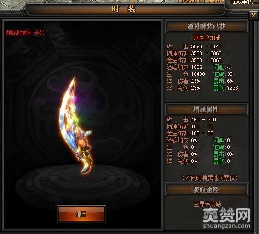Select the 增加属性 section header

click(207, 109)
